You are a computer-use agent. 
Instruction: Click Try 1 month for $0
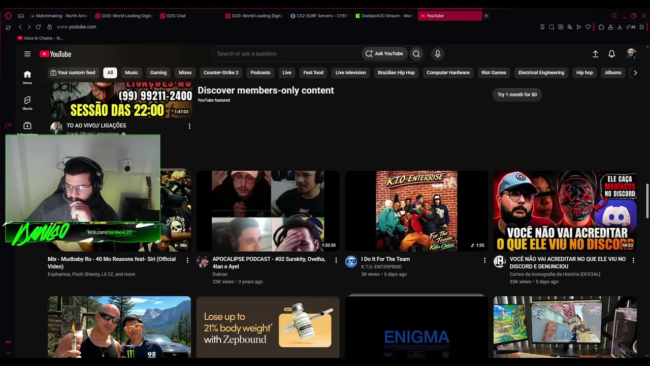(x=517, y=95)
